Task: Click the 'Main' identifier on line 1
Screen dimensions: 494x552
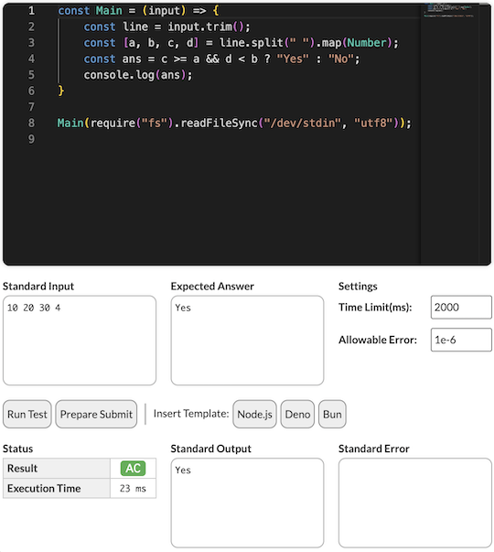Action: (x=109, y=11)
